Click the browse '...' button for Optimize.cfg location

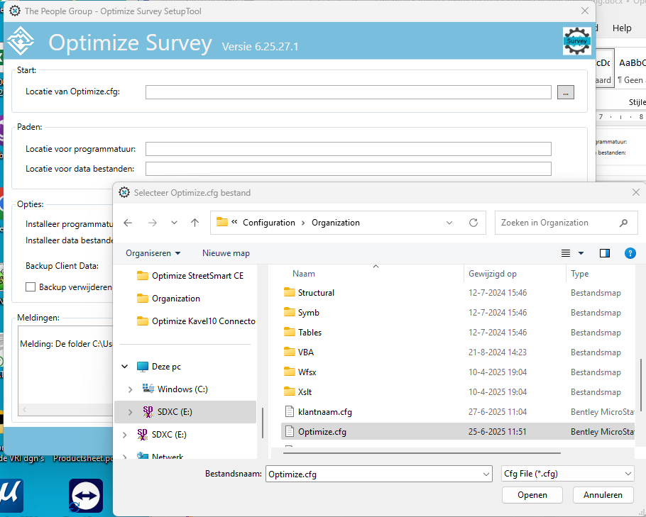(566, 93)
